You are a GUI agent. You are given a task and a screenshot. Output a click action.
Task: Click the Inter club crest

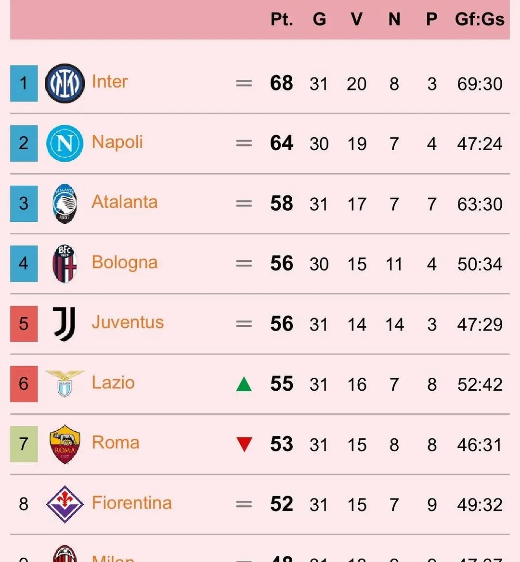[x=65, y=83]
